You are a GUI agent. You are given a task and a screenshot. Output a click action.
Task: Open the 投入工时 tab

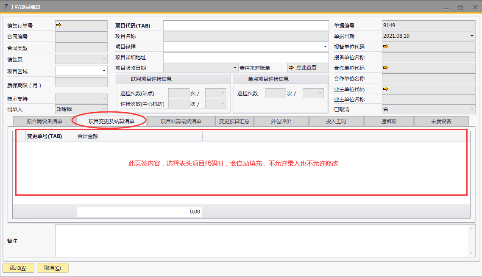coord(336,122)
